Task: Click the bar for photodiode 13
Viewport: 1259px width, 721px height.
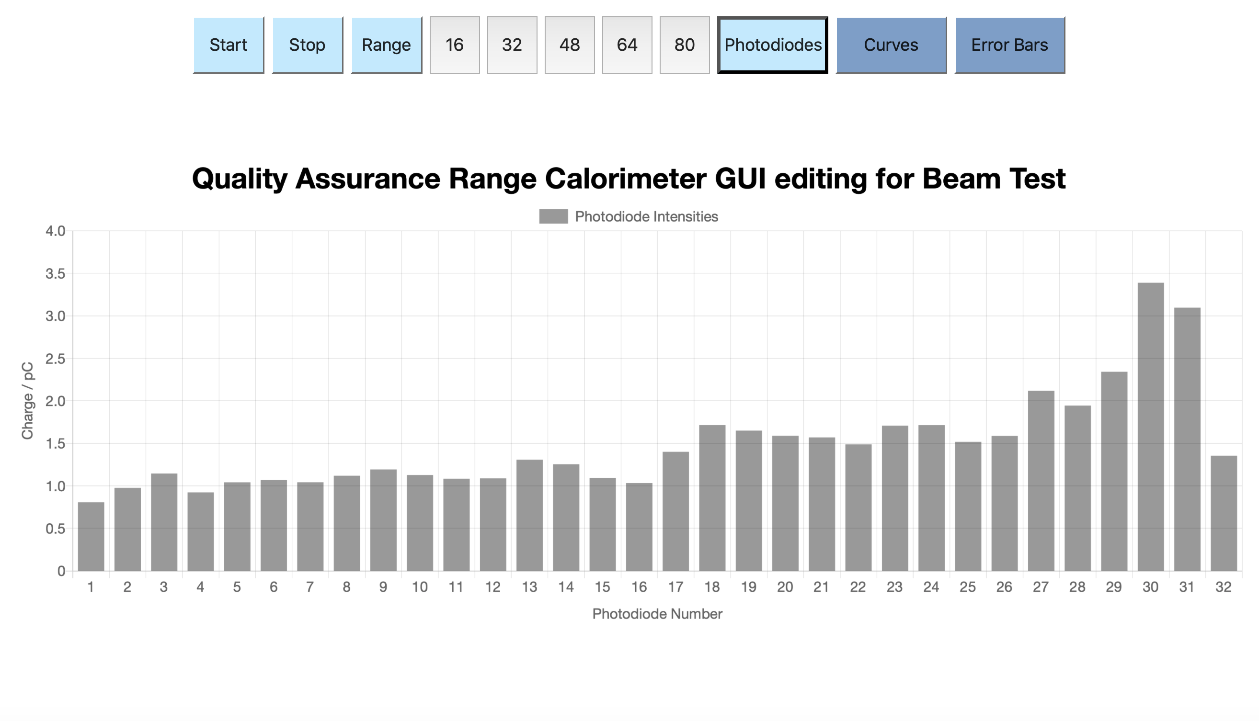Action: pyautogui.click(x=529, y=516)
